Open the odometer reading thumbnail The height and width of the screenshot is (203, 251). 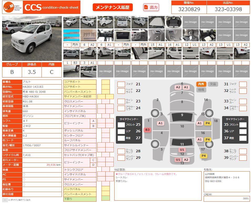coord(88,35)
